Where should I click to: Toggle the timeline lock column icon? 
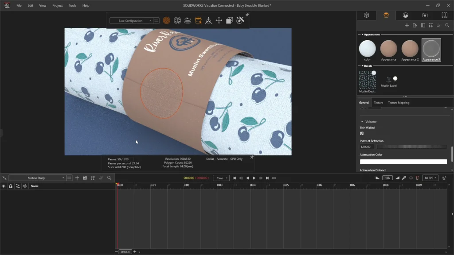(x=11, y=186)
